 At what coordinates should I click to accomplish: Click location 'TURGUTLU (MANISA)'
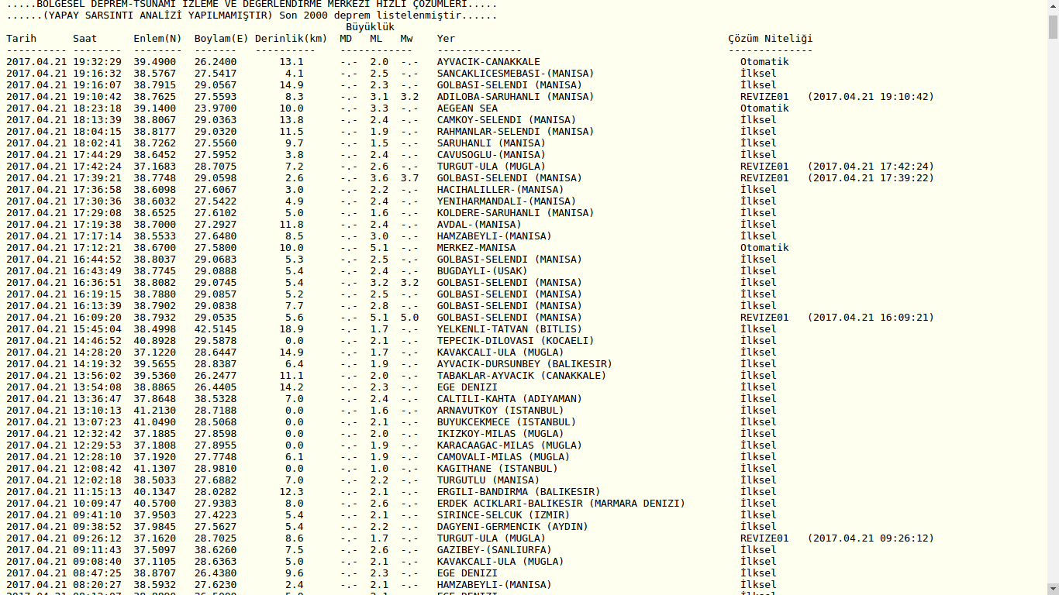488,480
